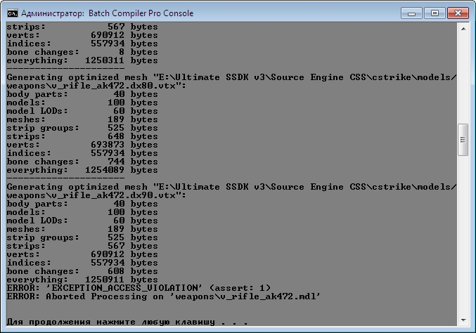Minimize the Batch Compiler Pro Console window

(x=411, y=13)
